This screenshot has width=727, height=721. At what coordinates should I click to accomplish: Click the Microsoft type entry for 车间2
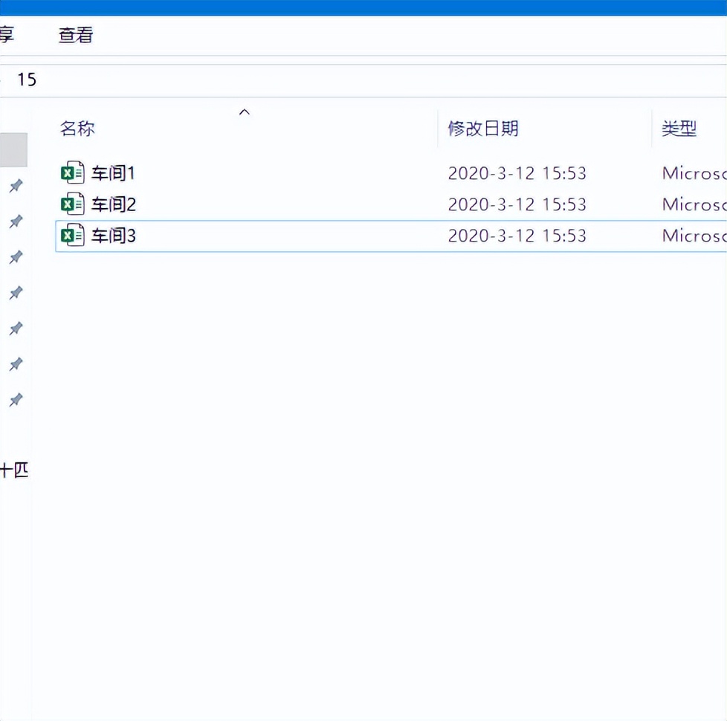693,204
